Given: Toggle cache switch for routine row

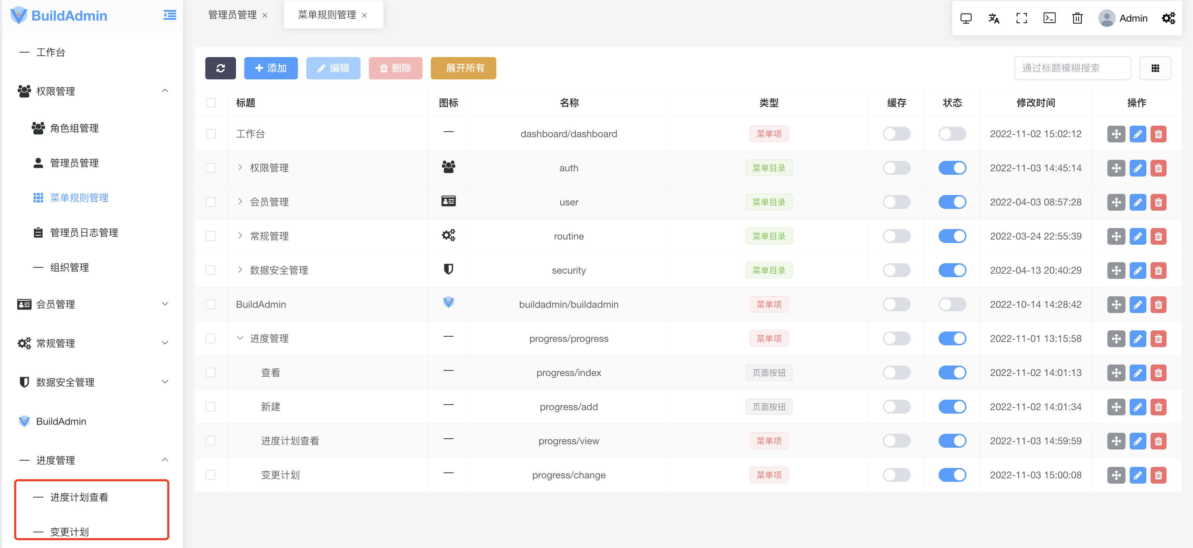Looking at the screenshot, I should coord(896,236).
